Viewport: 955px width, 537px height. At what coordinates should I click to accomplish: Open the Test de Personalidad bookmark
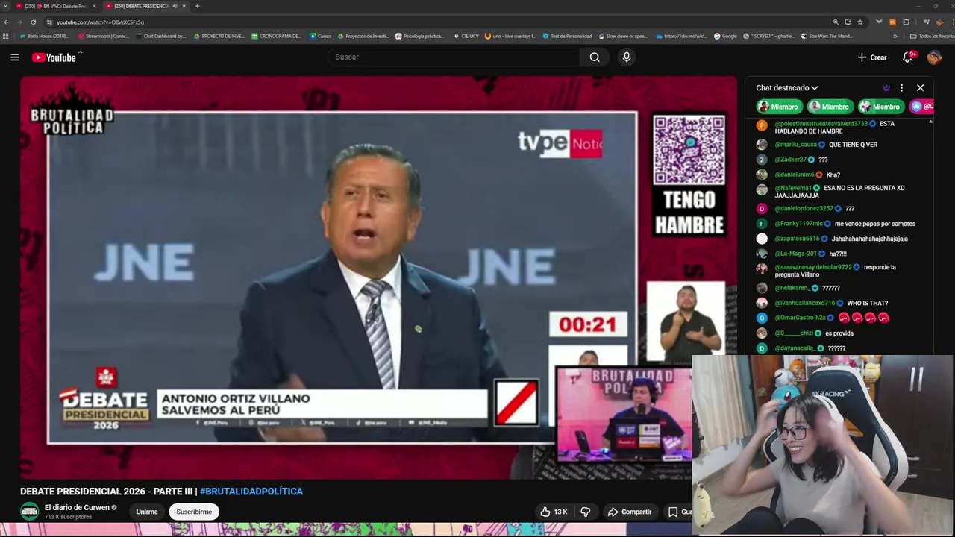[x=567, y=36]
